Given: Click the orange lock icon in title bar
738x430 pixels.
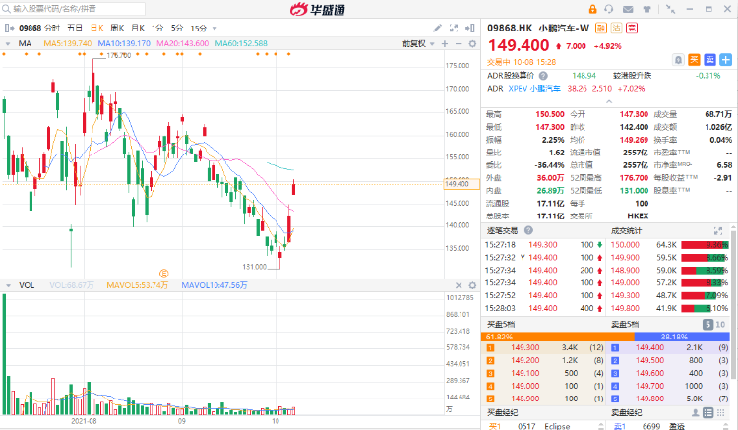Looking at the screenshot, I should pyautogui.click(x=592, y=9).
